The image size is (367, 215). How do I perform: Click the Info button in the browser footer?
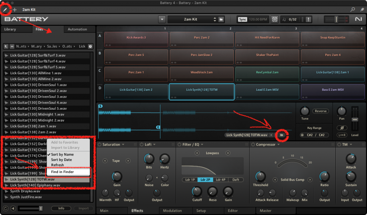[61, 208]
